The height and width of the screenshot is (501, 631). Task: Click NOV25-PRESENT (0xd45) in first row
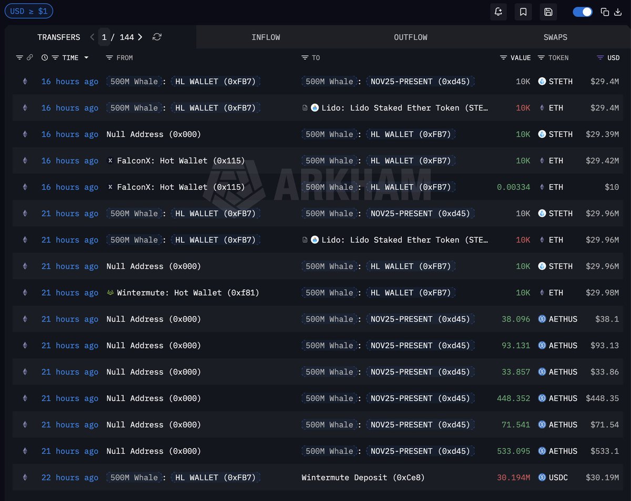click(x=420, y=81)
